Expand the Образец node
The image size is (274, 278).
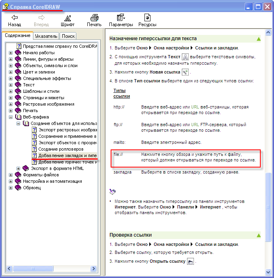tap(10, 188)
